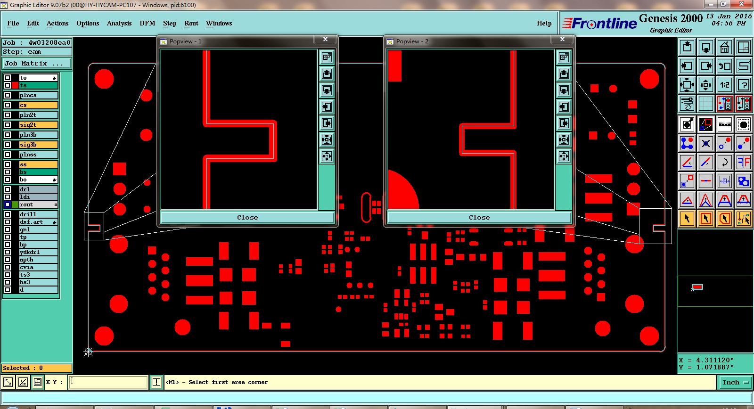Click the question mark help icon in toolbar

pos(744,85)
